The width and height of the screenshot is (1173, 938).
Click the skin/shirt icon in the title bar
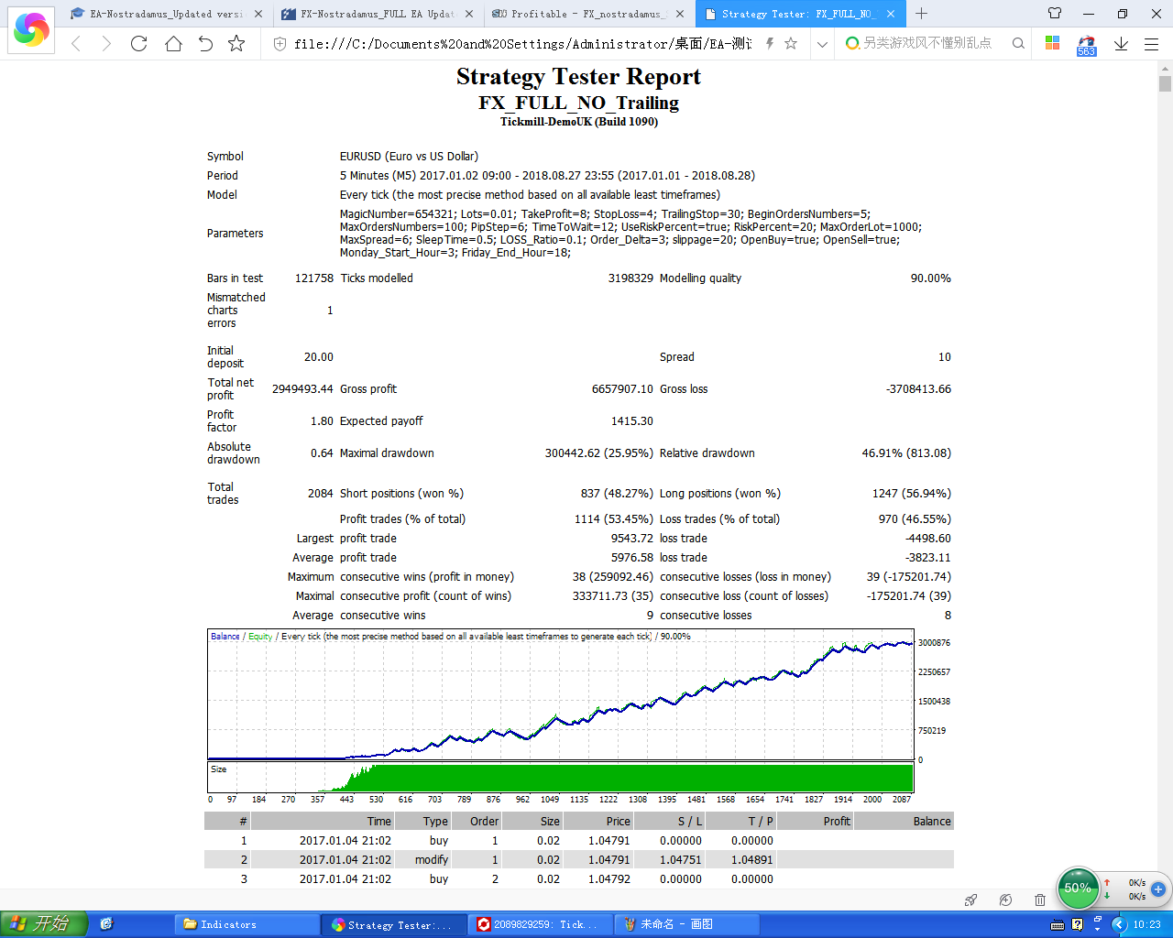1055,14
